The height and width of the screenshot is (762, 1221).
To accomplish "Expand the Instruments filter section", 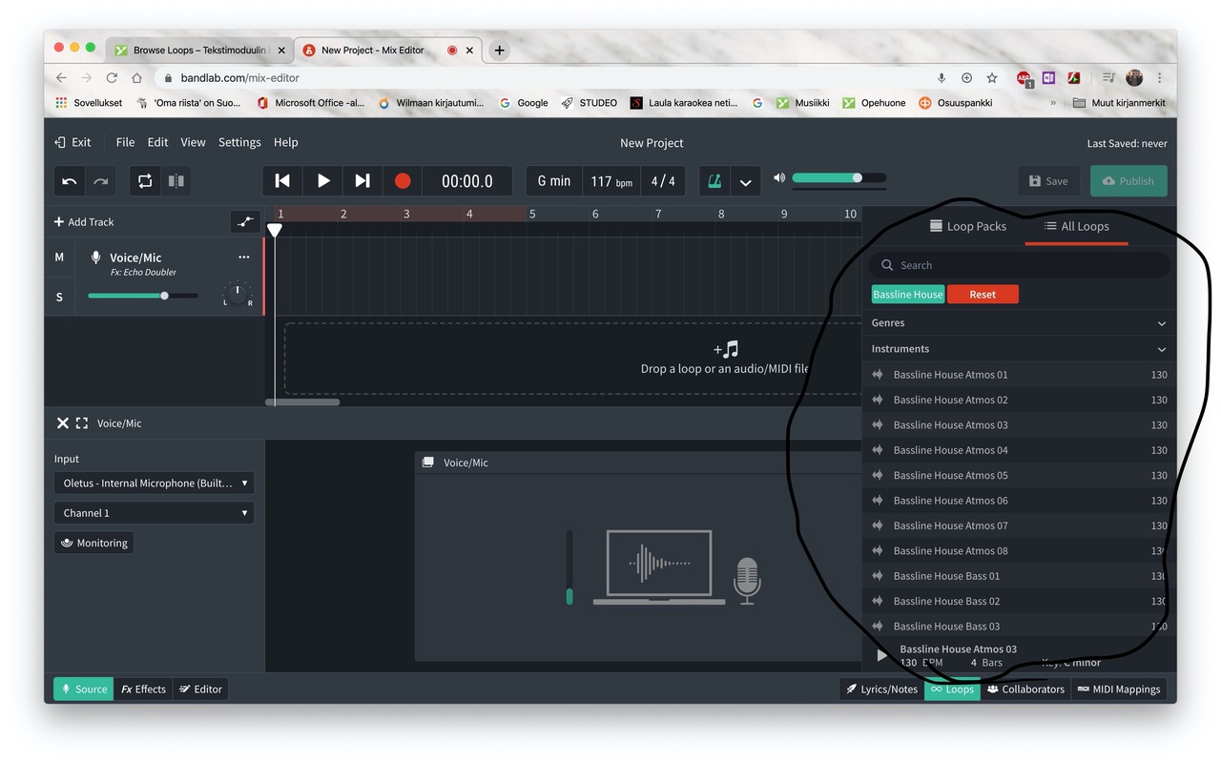I will [x=1019, y=349].
